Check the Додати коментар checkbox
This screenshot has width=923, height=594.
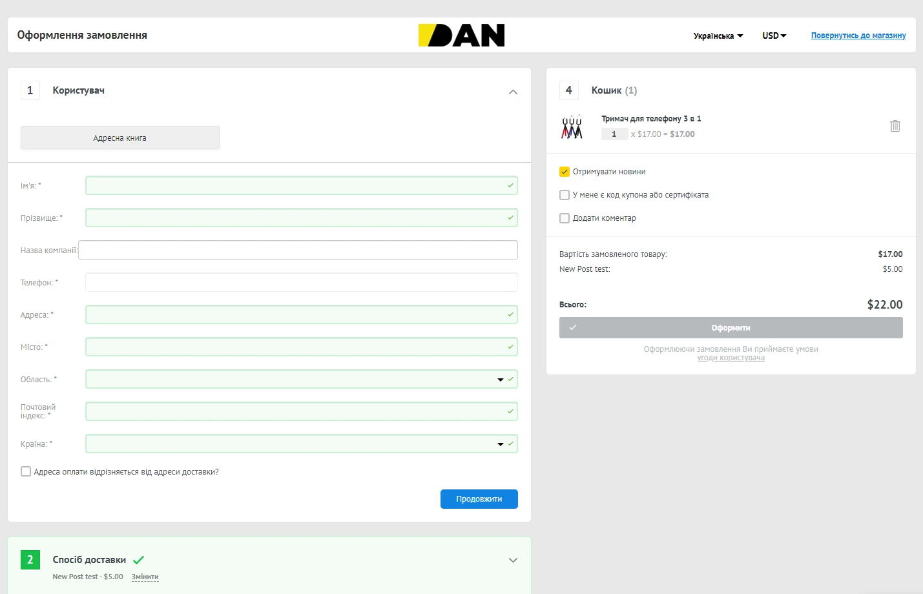[x=565, y=218]
